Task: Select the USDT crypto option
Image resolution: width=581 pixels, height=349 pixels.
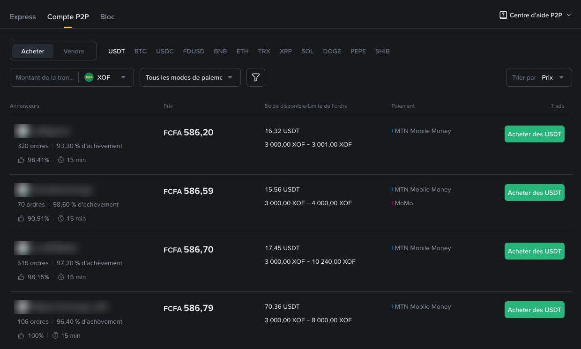Action: [x=117, y=51]
